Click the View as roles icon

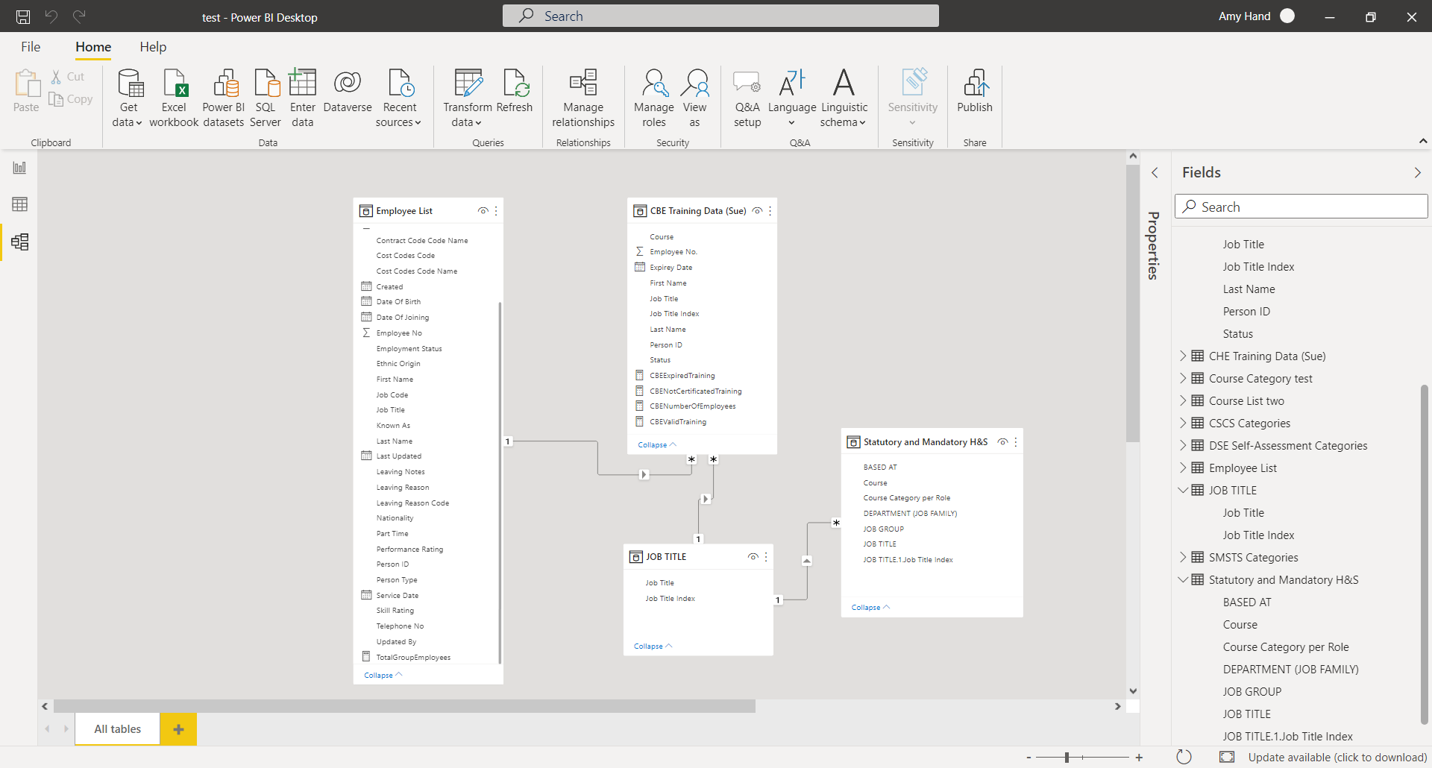[x=694, y=83]
